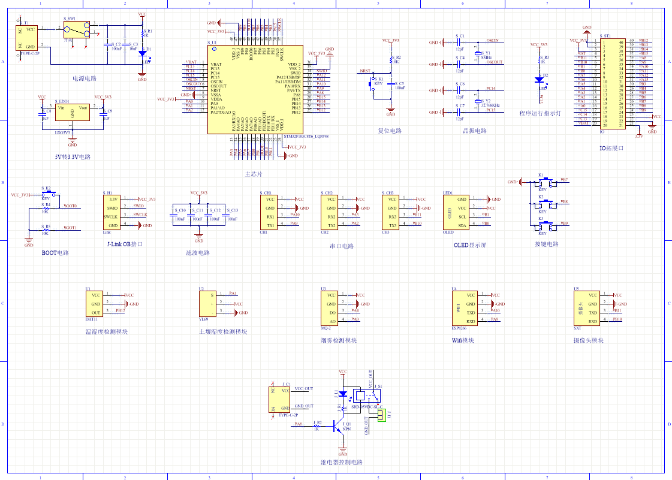The width and height of the screenshot is (672, 480).
Task: Select the PA8 net label at relay input
Action: pyautogui.click(x=298, y=424)
